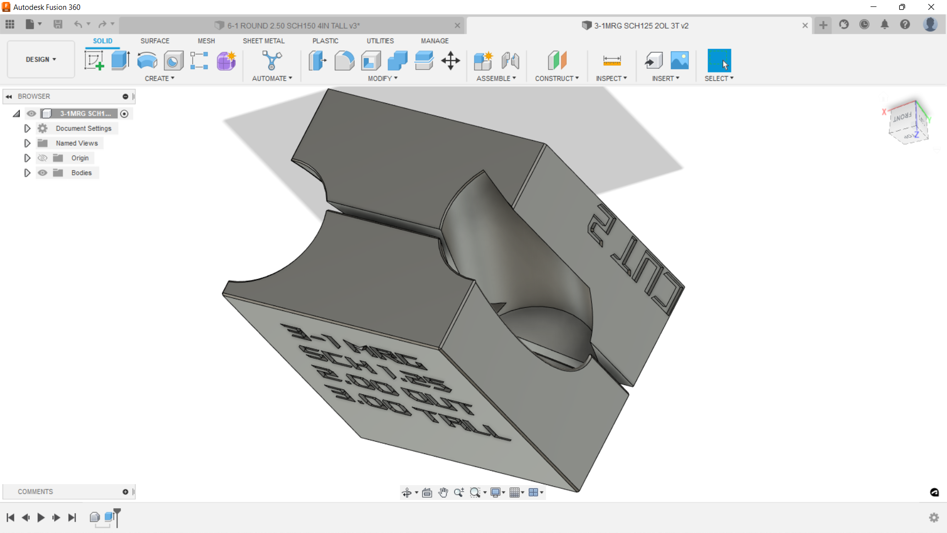This screenshot has height=533, width=947.
Task: Open the Joint assemble tool
Action: coord(510,61)
